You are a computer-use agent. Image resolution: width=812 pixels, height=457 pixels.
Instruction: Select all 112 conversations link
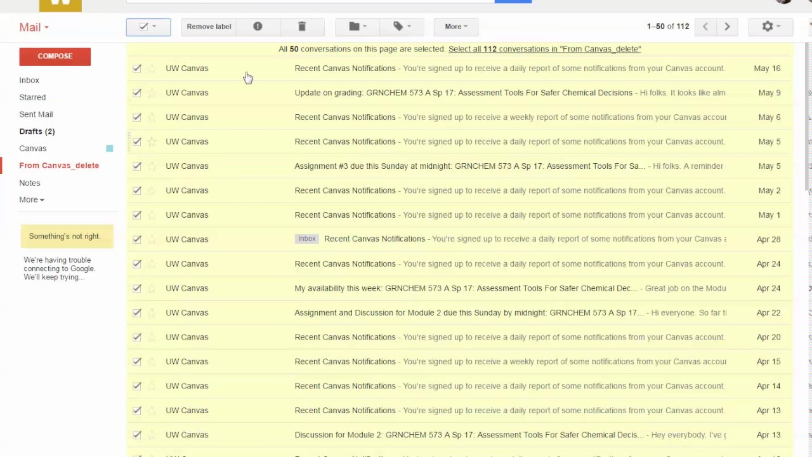pos(544,49)
